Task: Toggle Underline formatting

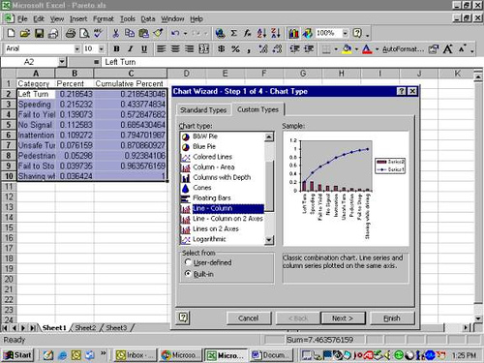Action: pos(144,49)
